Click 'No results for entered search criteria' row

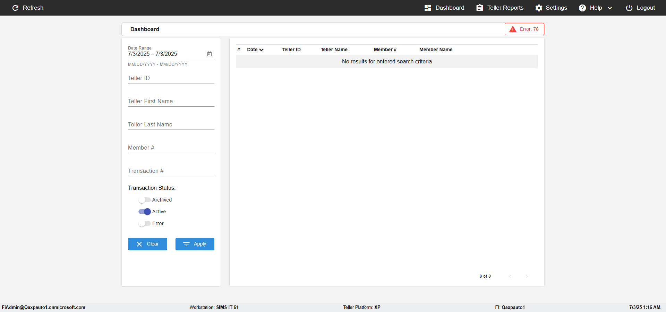(x=387, y=62)
